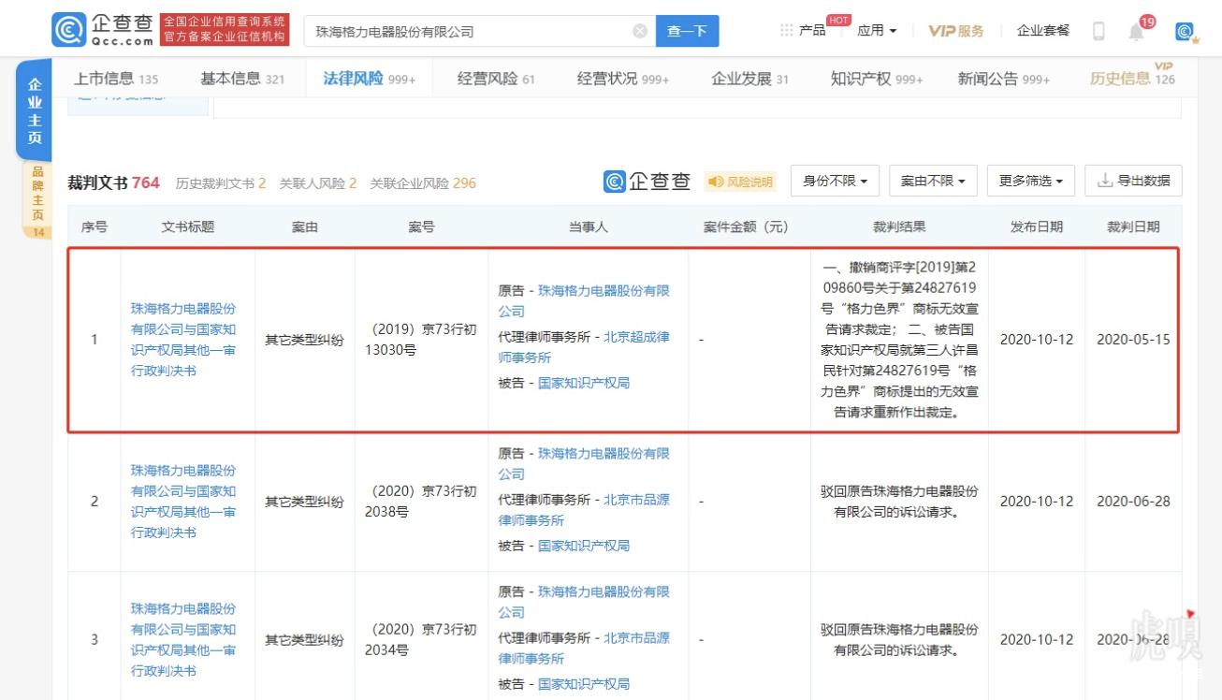Image resolution: width=1222 pixels, height=700 pixels.
Task: Select the 历史裁判文书 2 sub-tab
Action: [x=221, y=182]
